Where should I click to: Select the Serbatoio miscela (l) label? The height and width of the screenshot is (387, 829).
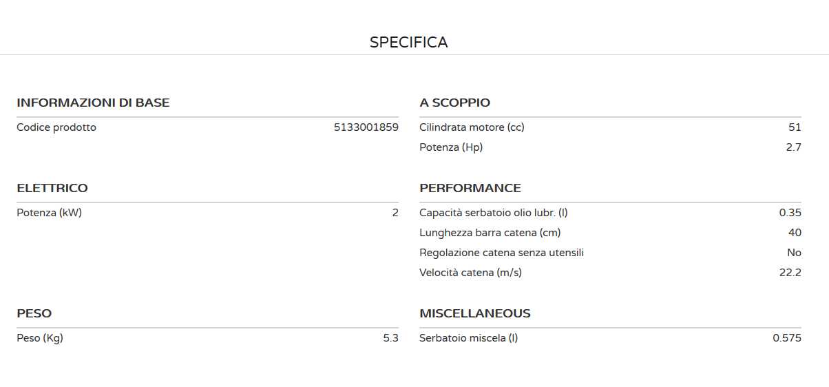click(x=468, y=338)
